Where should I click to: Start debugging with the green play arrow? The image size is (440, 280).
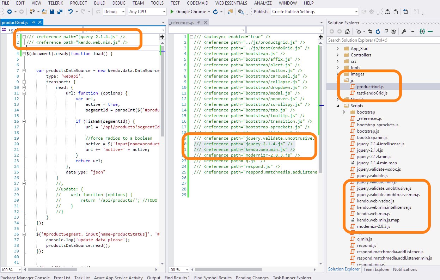(172, 12)
